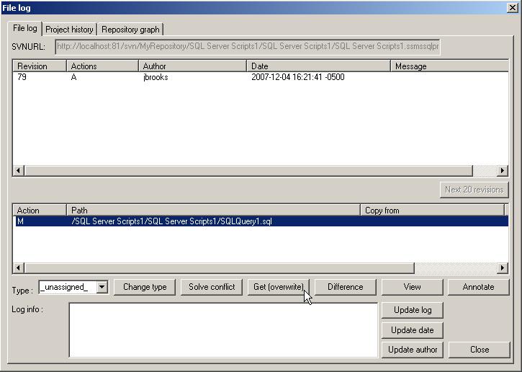
Task: Click the Change type button
Action: (x=145, y=287)
